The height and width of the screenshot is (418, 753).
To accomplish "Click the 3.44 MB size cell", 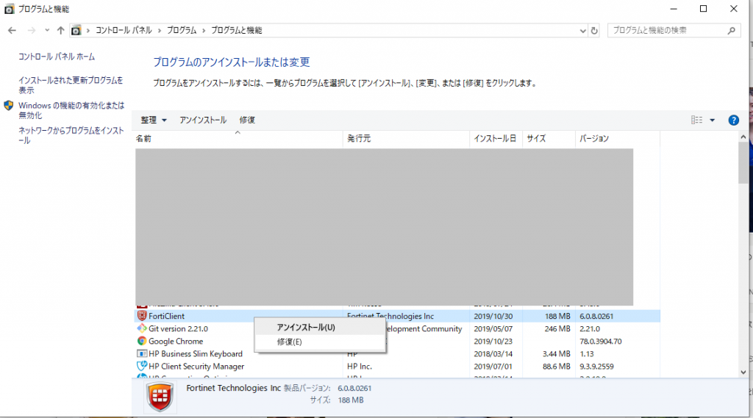I will [556, 353].
